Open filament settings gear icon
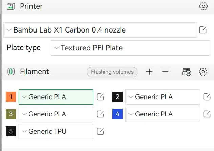 click(203, 72)
